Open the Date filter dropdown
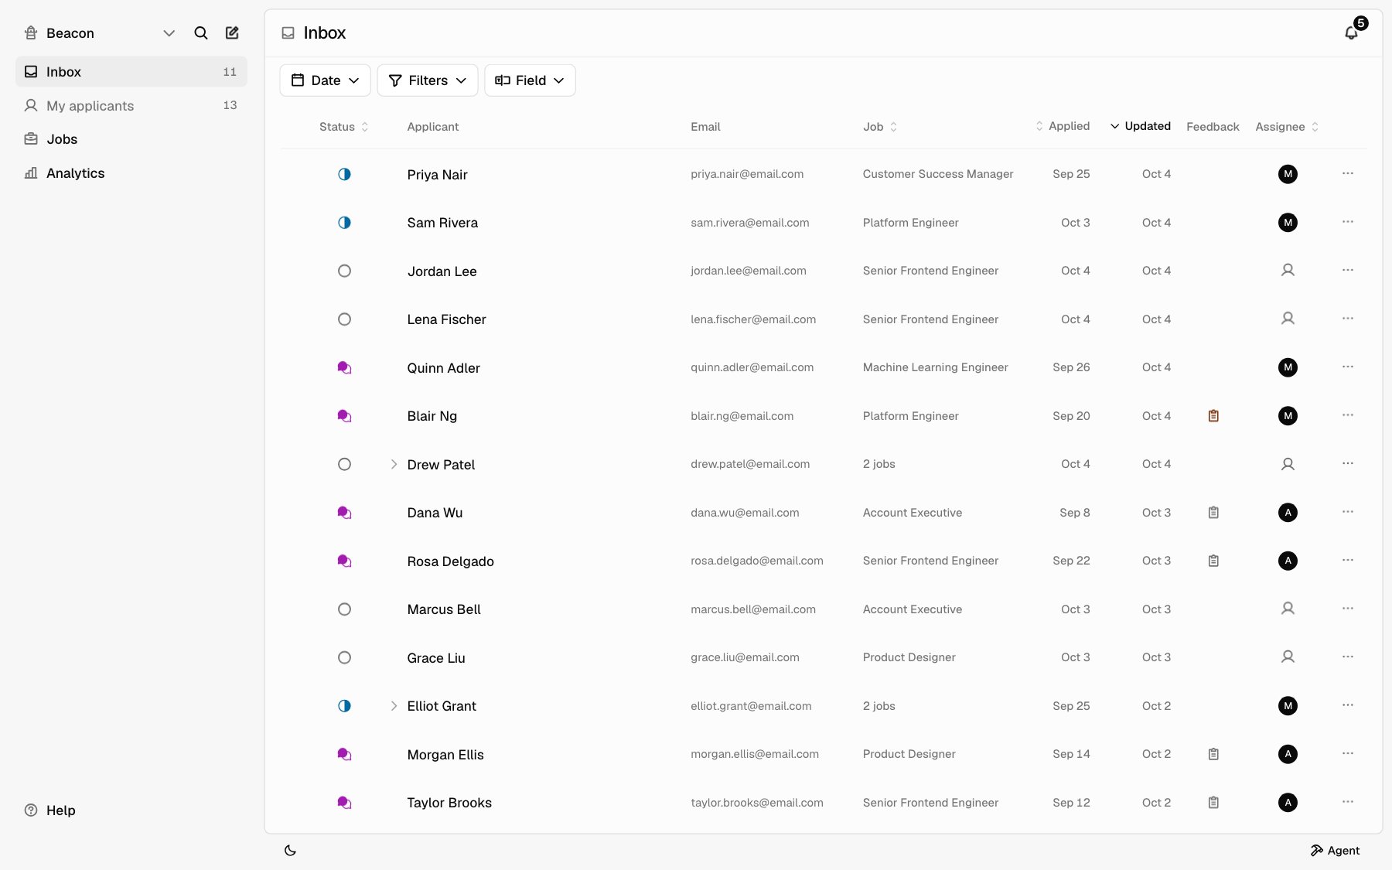Viewport: 1392px width, 870px height. tap(325, 80)
